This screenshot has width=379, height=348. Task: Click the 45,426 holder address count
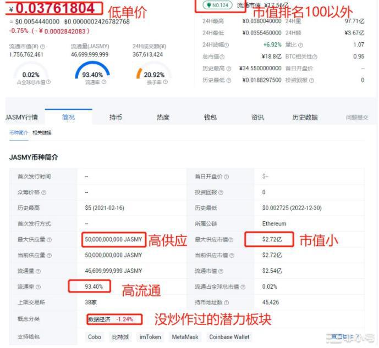pyautogui.click(x=271, y=302)
